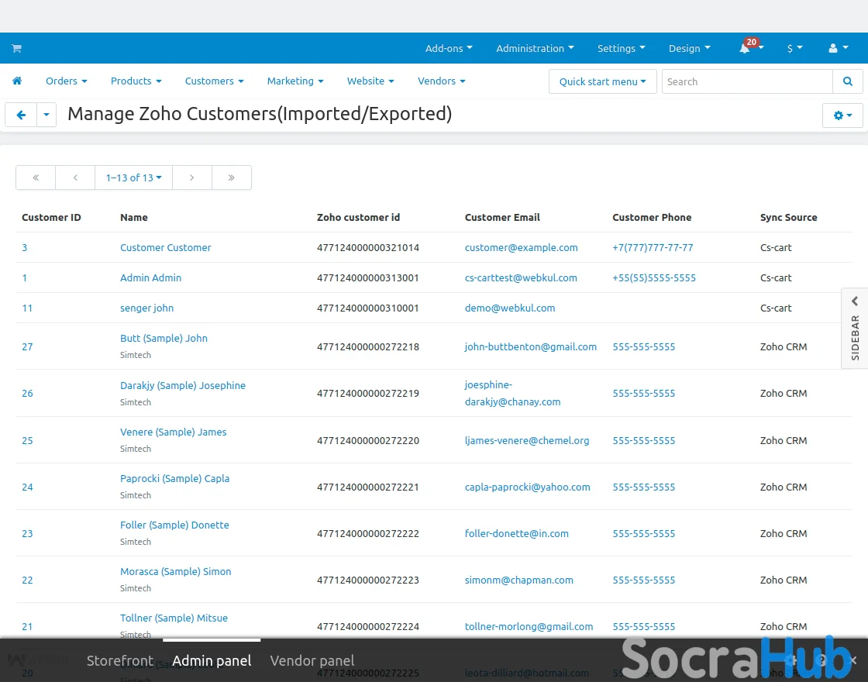Open the currency $ dropdown

pyautogui.click(x=794, y=48)
